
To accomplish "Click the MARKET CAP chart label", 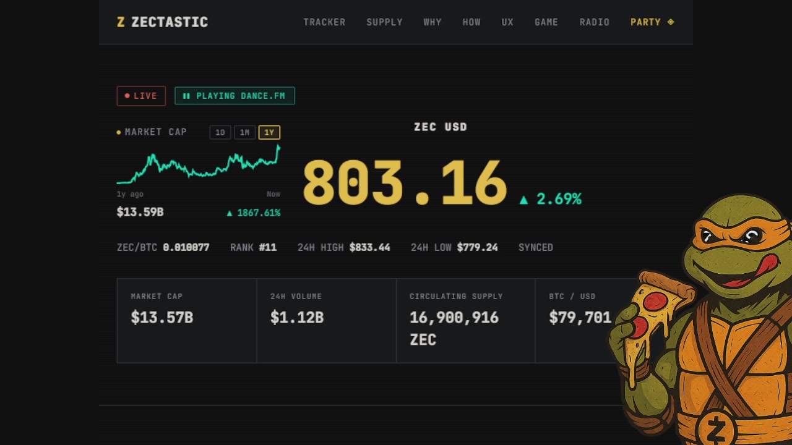I will click(x=156, y=132).
